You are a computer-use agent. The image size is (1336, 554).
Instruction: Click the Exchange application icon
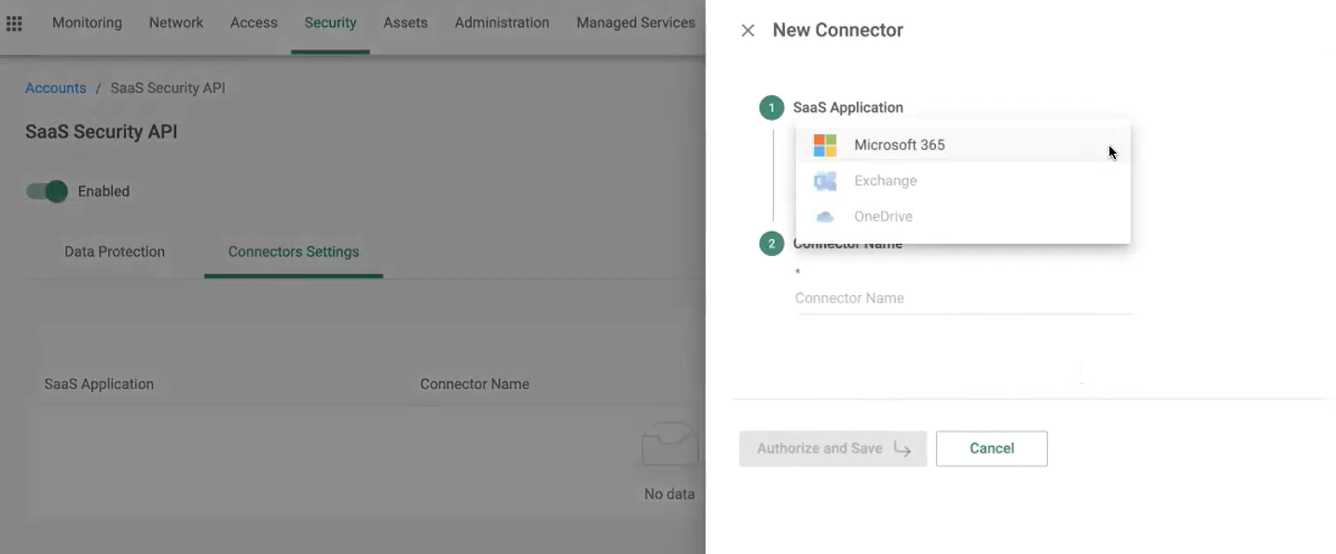[x=824, y=181]
